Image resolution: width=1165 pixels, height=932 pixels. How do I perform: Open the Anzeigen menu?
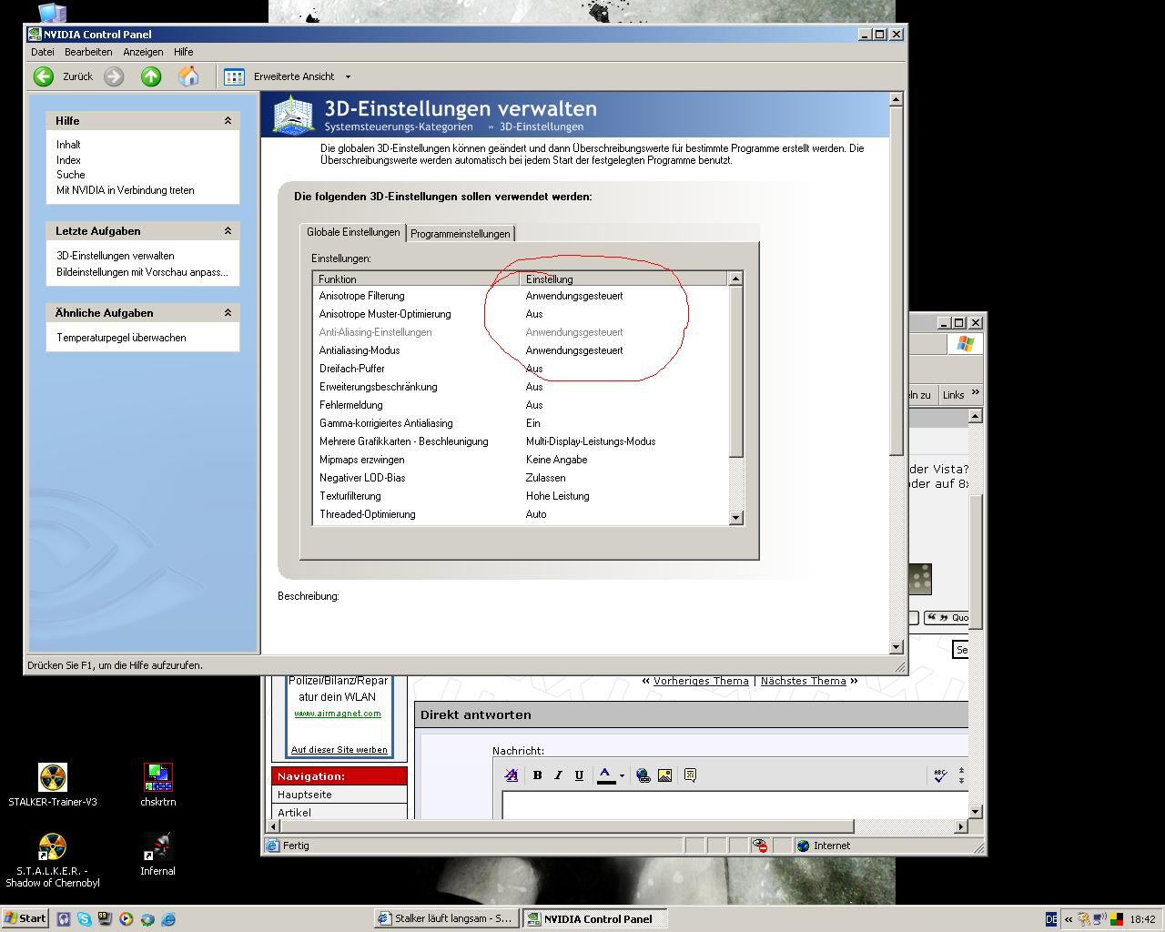coord(143,52)
